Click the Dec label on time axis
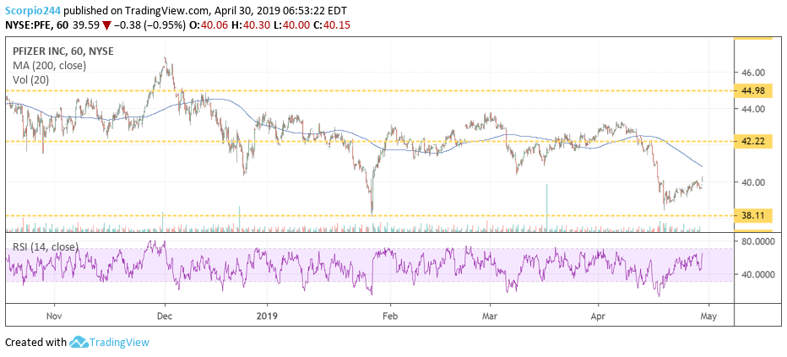 click(165, 317)
